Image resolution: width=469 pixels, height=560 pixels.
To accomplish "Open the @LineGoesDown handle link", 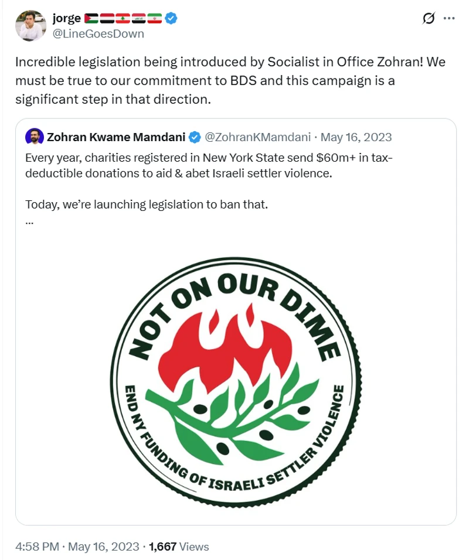I will click(x=98, y=33).
